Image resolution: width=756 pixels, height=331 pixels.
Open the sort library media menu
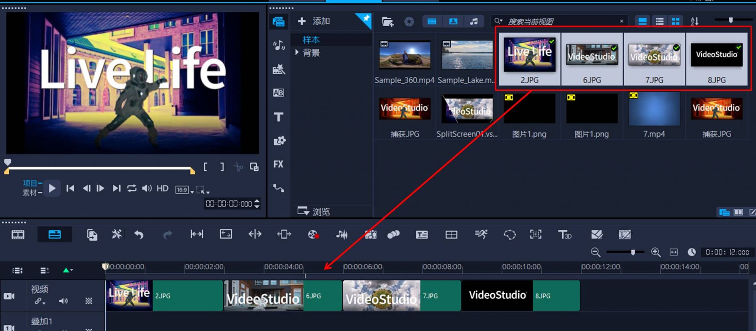pyautogui.click(x=695, y=21)
